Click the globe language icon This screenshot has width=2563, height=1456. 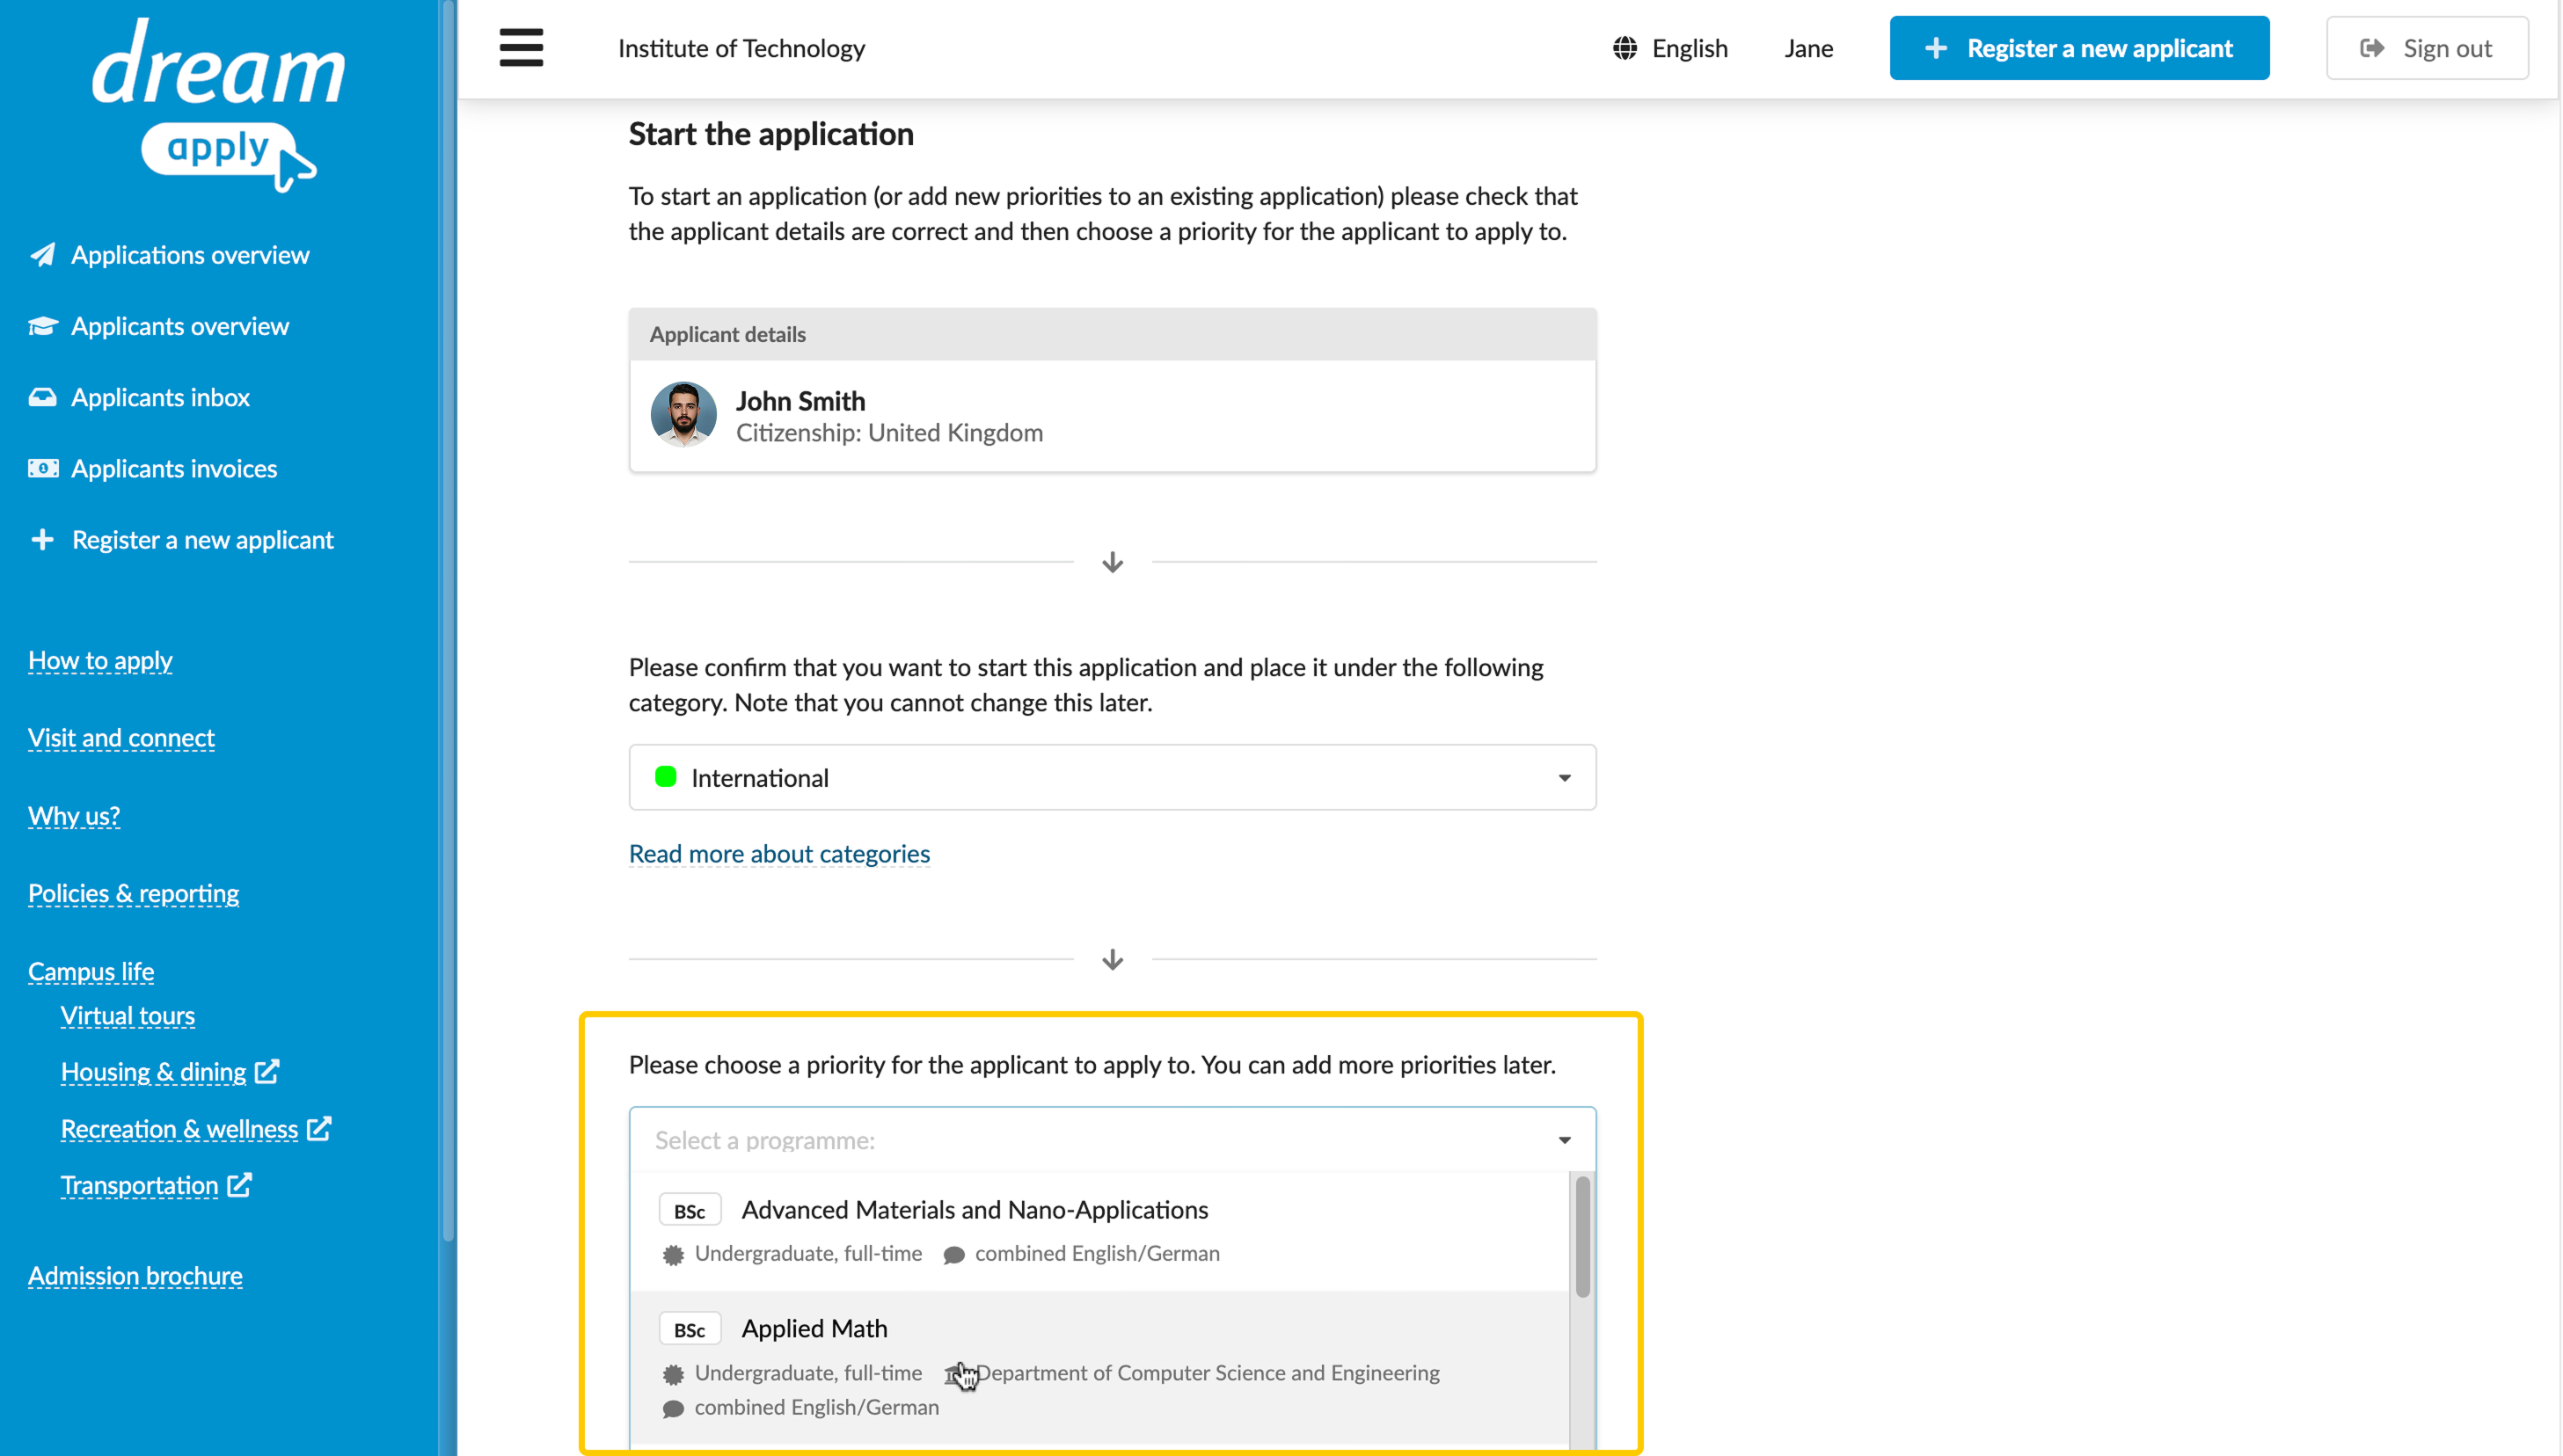click(x=1625, y=48)
